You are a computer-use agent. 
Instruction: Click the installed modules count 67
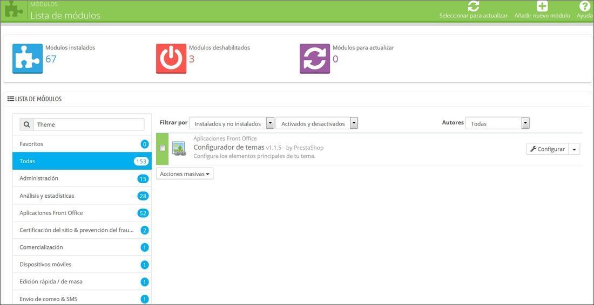(51, 59)
